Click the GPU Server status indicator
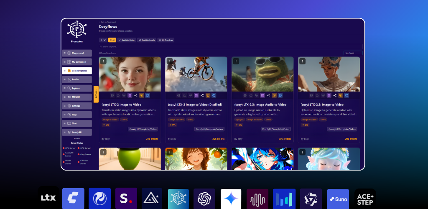The image size is (428, 209). [x=84, y=148]
